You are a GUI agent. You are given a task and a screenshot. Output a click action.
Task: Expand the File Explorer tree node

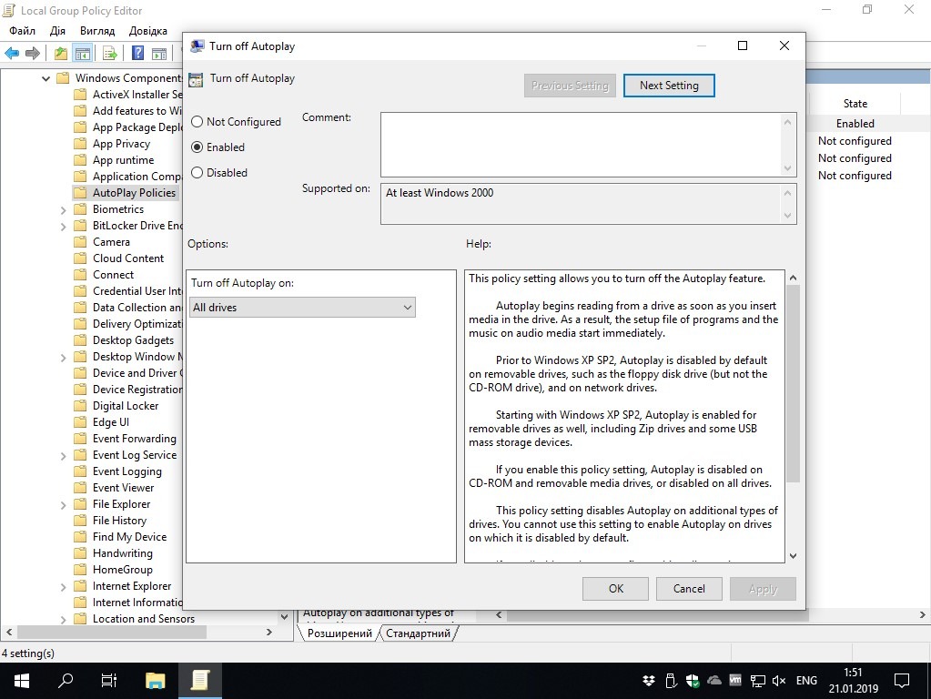(63, 505)
